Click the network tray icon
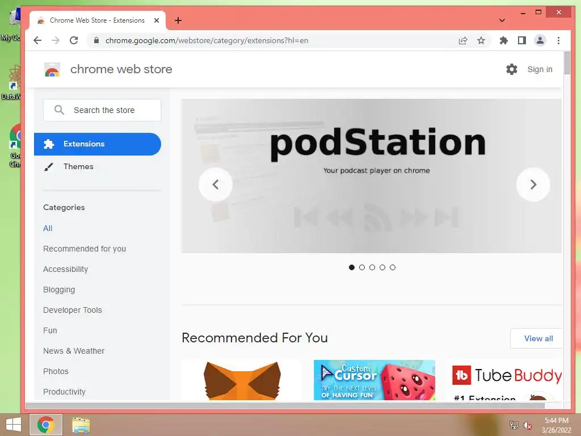The width and height of the screenshot is (581, 436). point(514,425)
